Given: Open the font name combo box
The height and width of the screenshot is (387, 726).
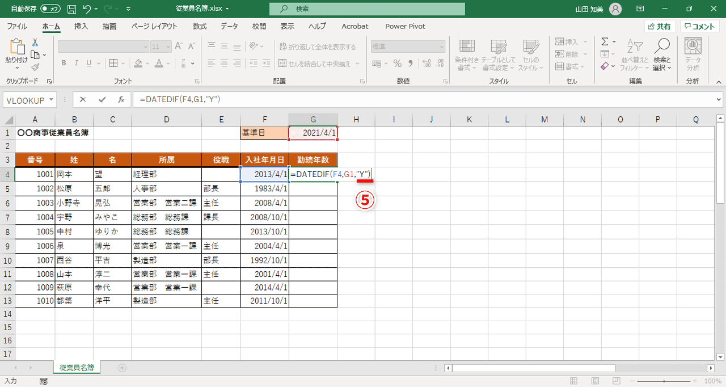Looking at the screenshot, I should pyautogui.click(x=103, y=47).
